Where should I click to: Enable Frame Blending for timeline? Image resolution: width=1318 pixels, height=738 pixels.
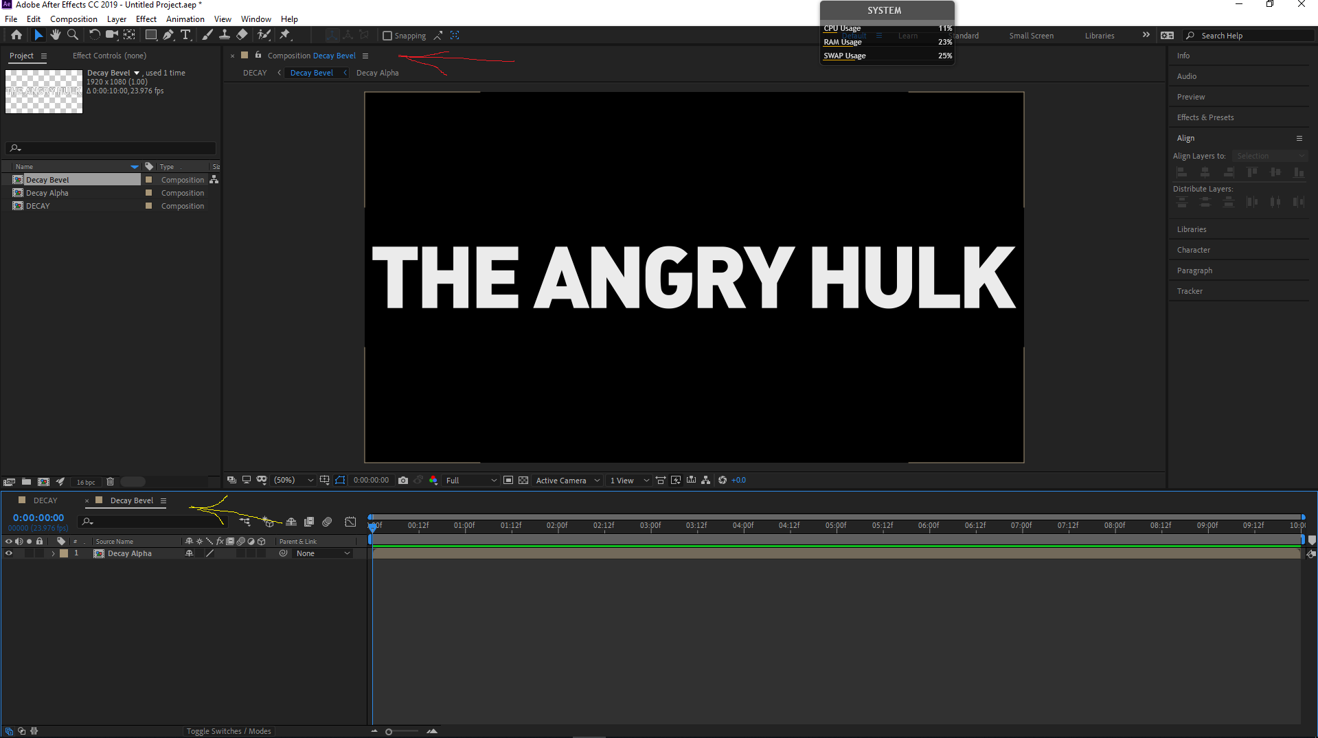click(x=309, y=522)
